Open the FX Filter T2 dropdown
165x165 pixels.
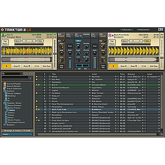click(82, 38)
